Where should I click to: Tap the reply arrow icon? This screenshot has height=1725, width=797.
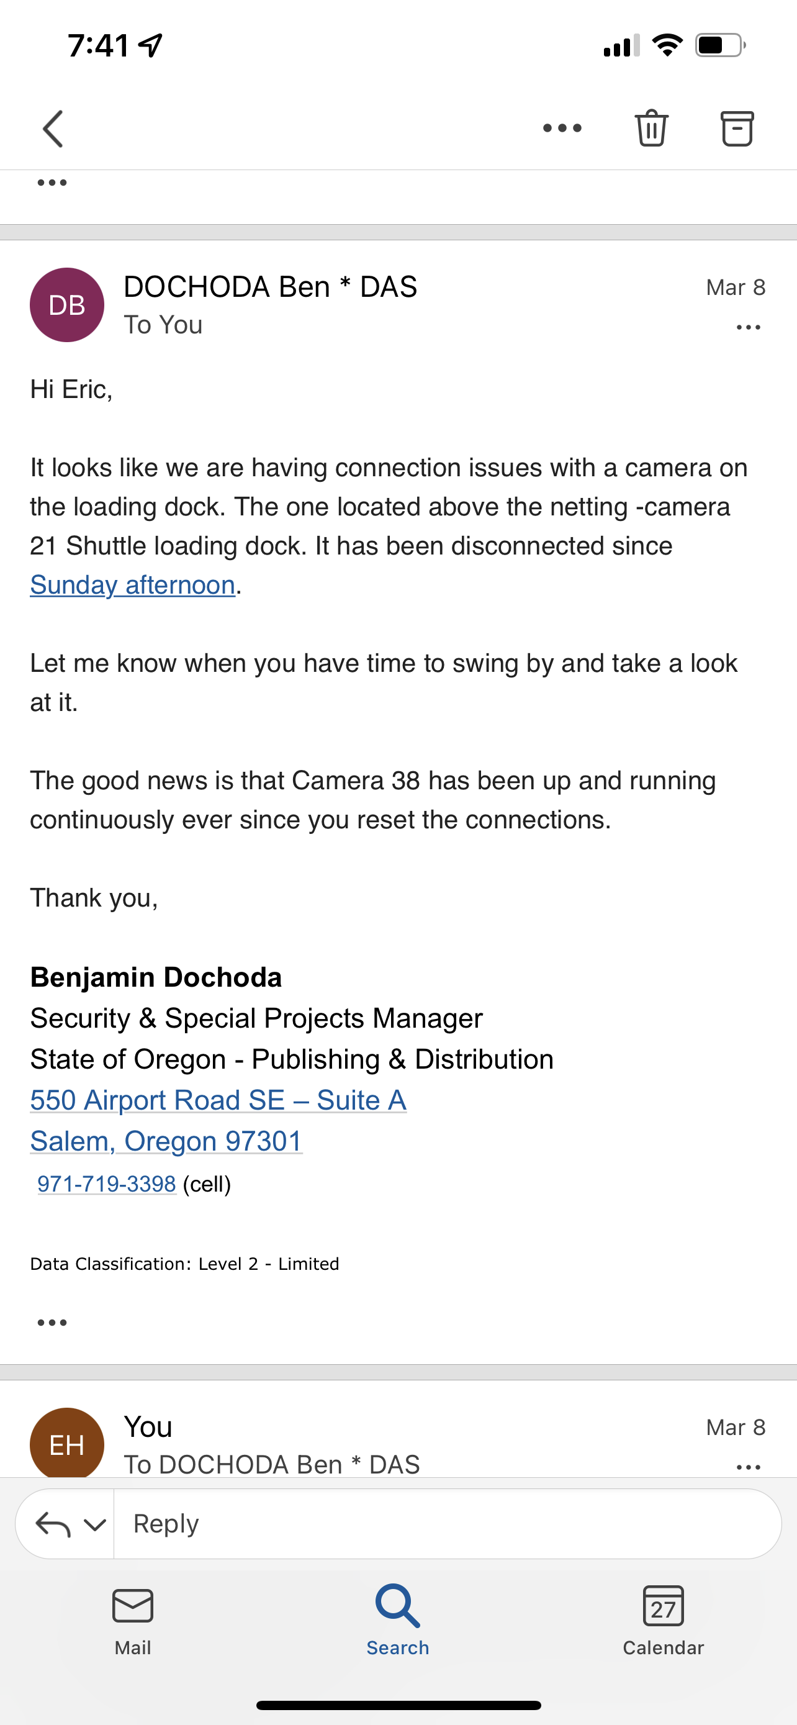(53, 1524)
